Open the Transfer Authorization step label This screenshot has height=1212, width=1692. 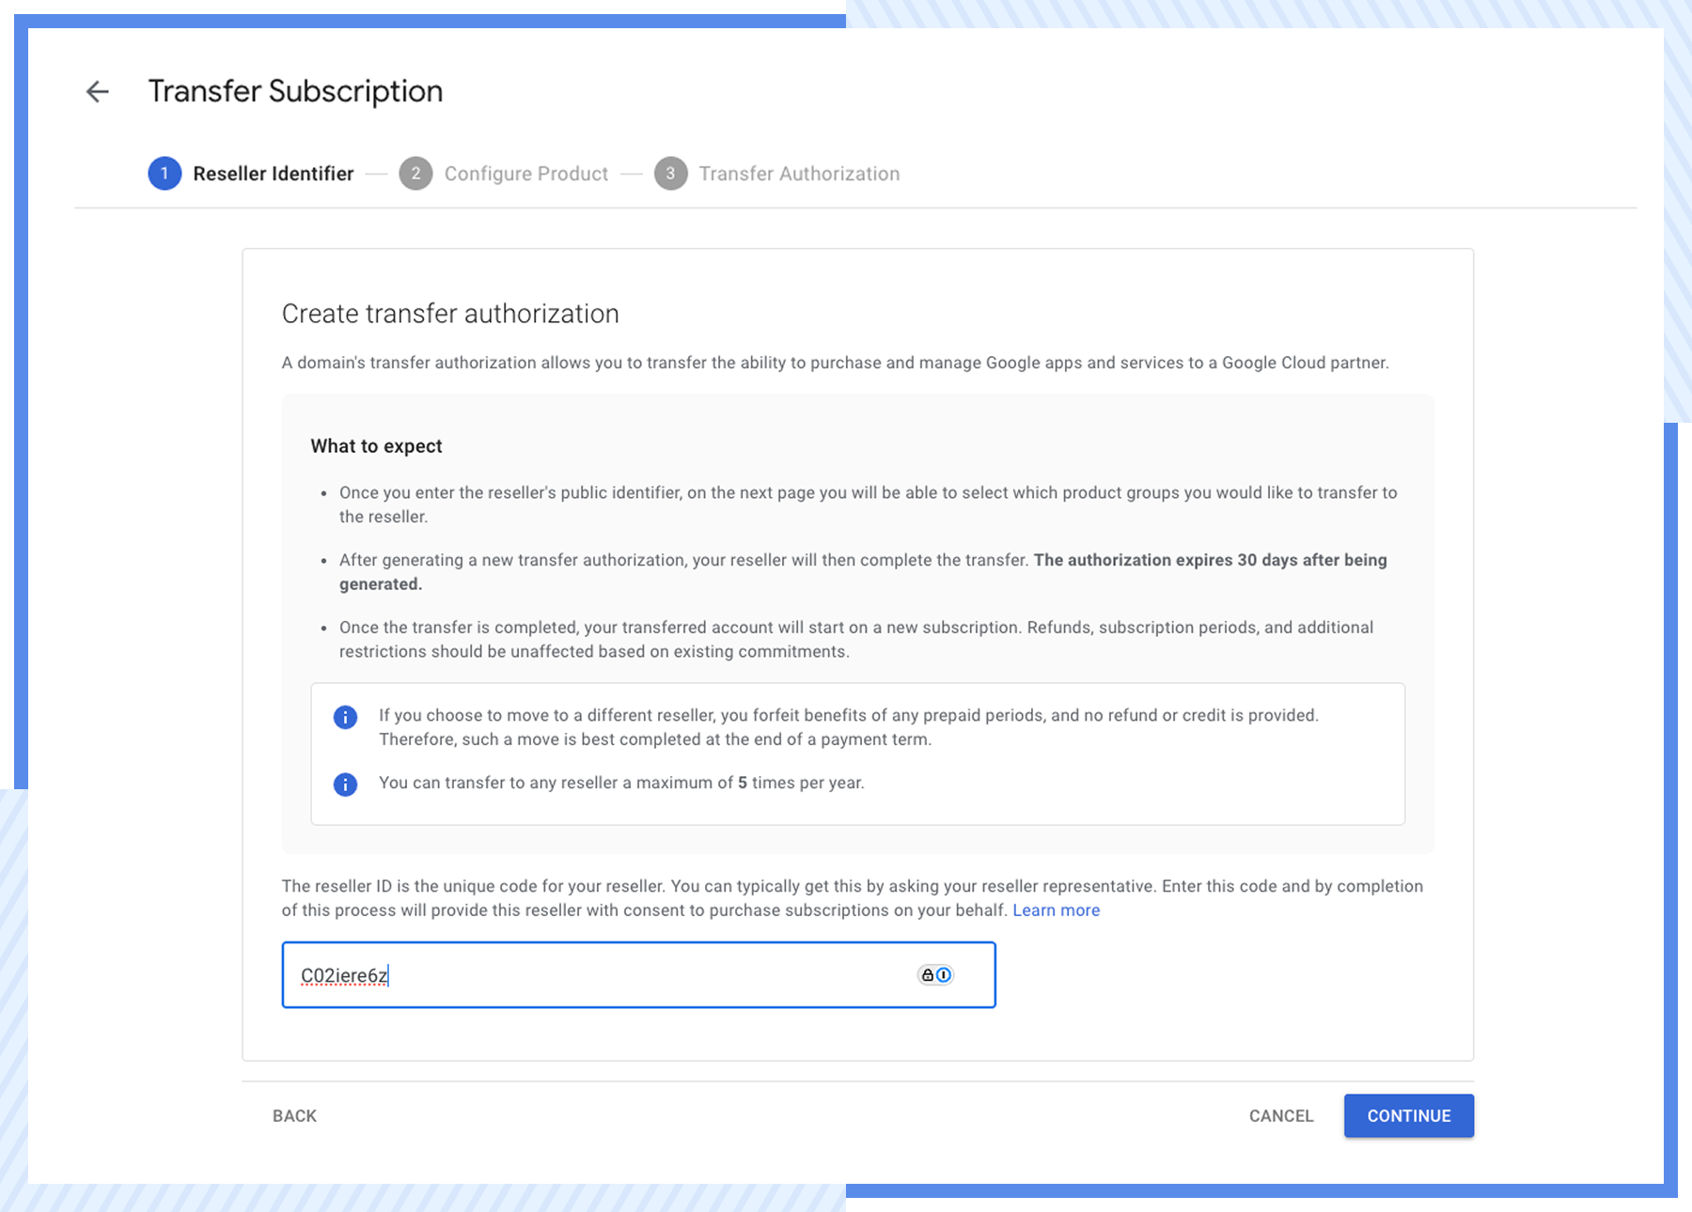point(799,173)
